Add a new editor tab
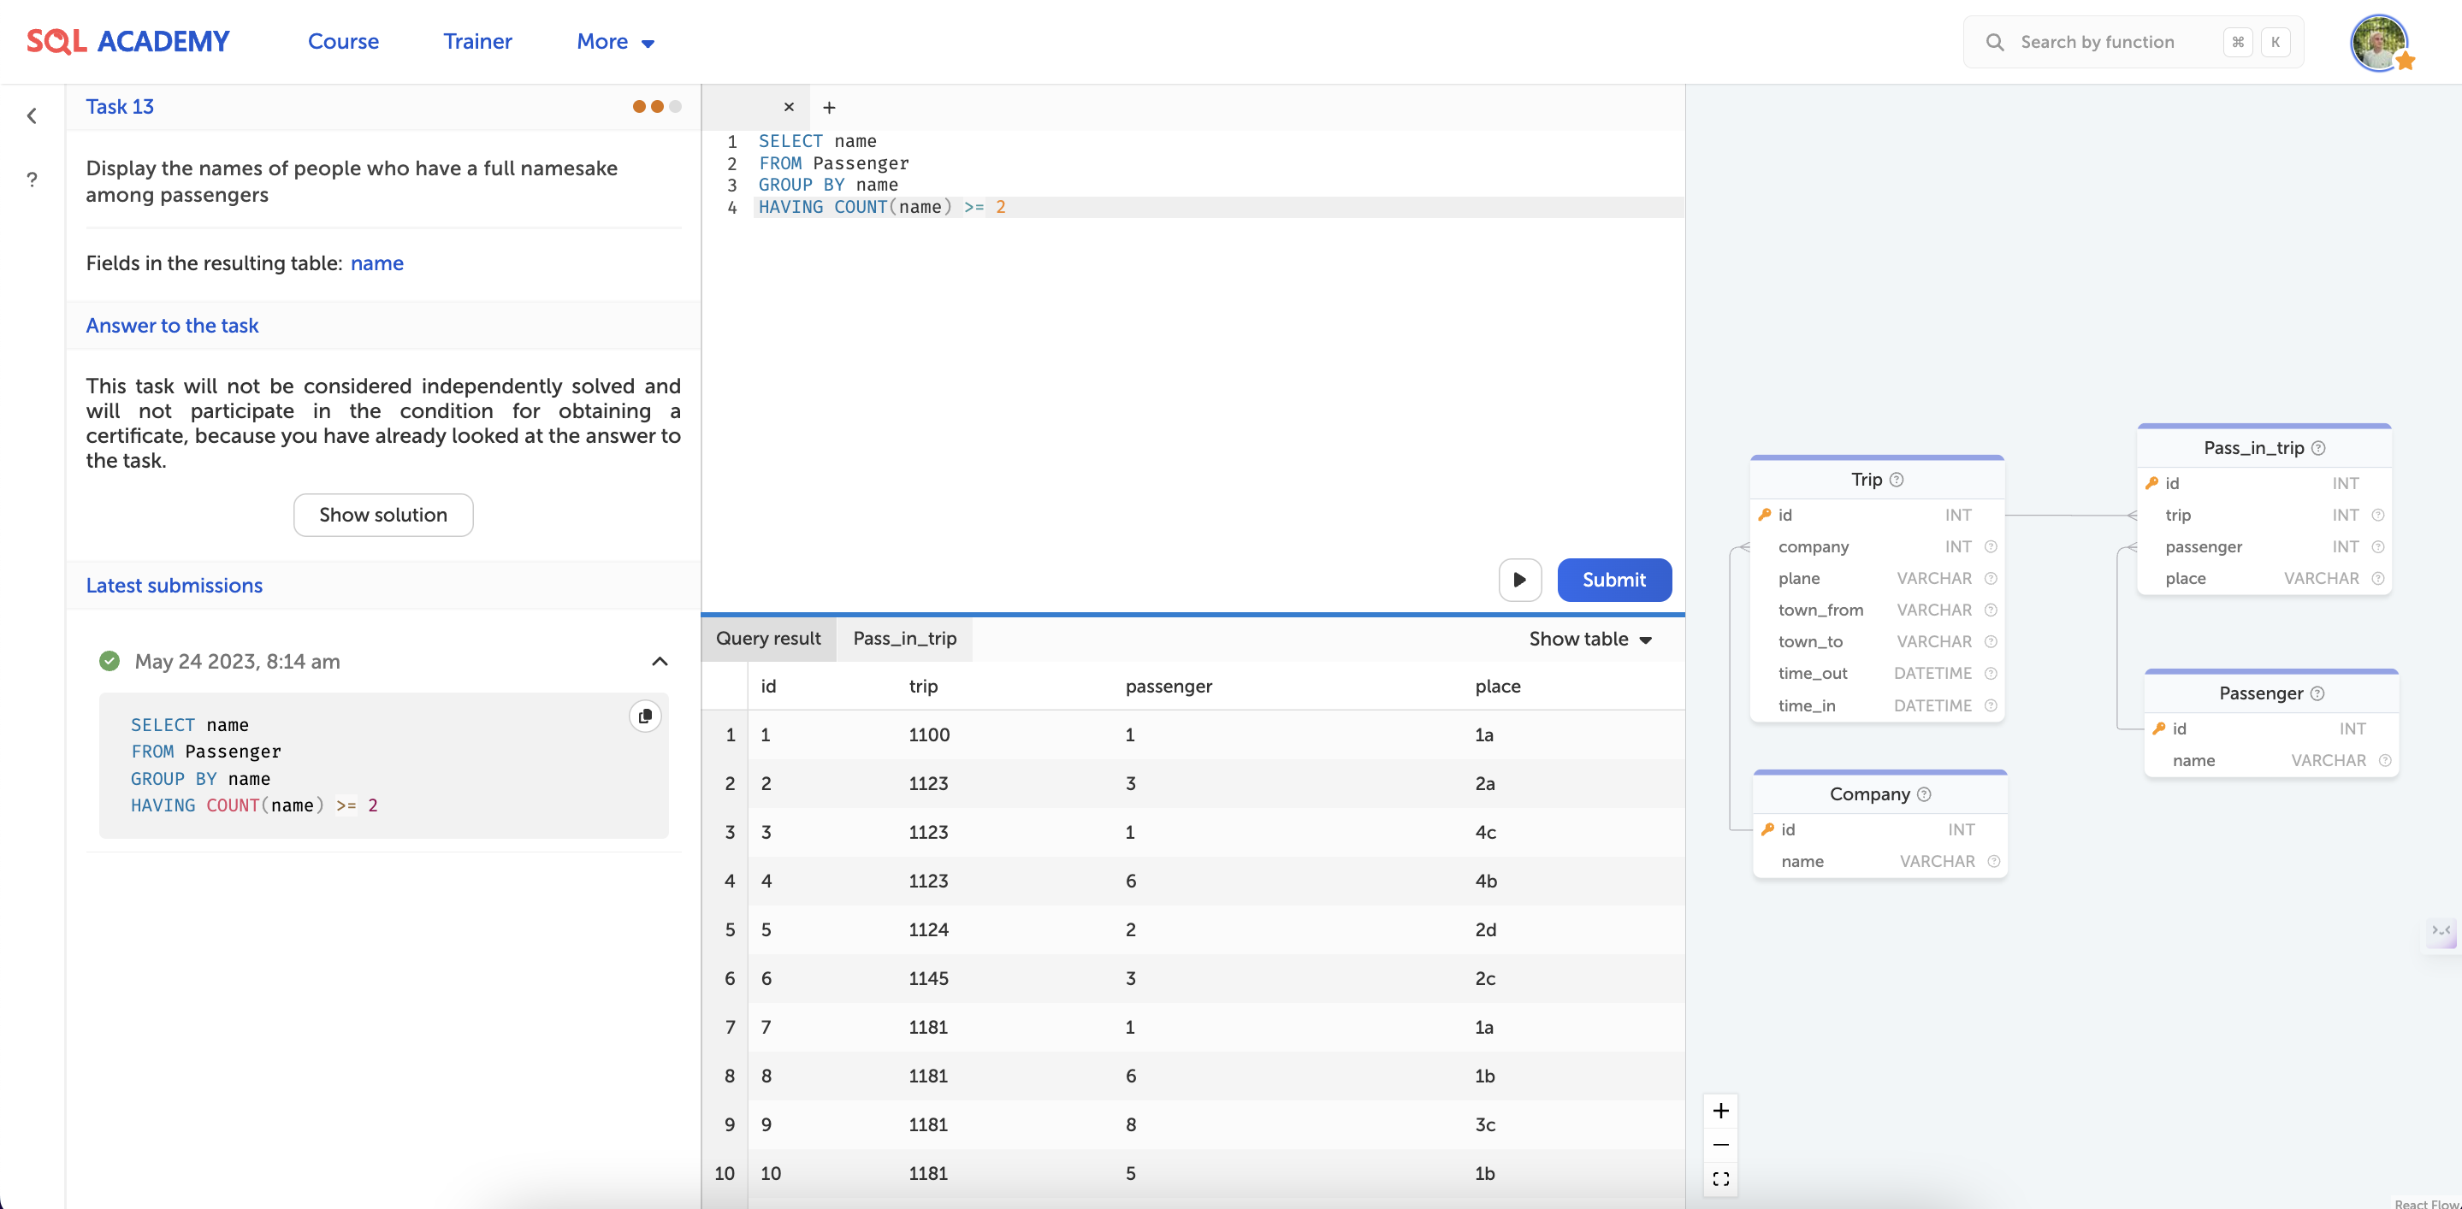 pyautogui.click(x=829, y=107)
